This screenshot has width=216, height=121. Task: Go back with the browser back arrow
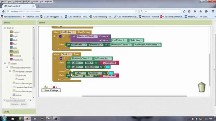[3, 11]
